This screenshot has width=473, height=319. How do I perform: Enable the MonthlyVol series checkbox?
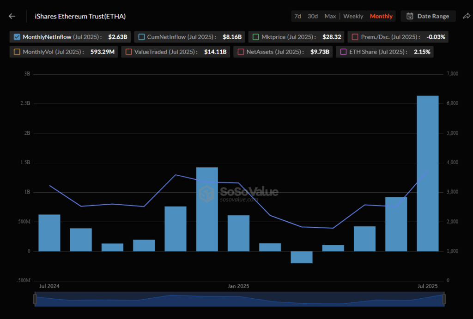pyautogui.click(x=17, y=52)
